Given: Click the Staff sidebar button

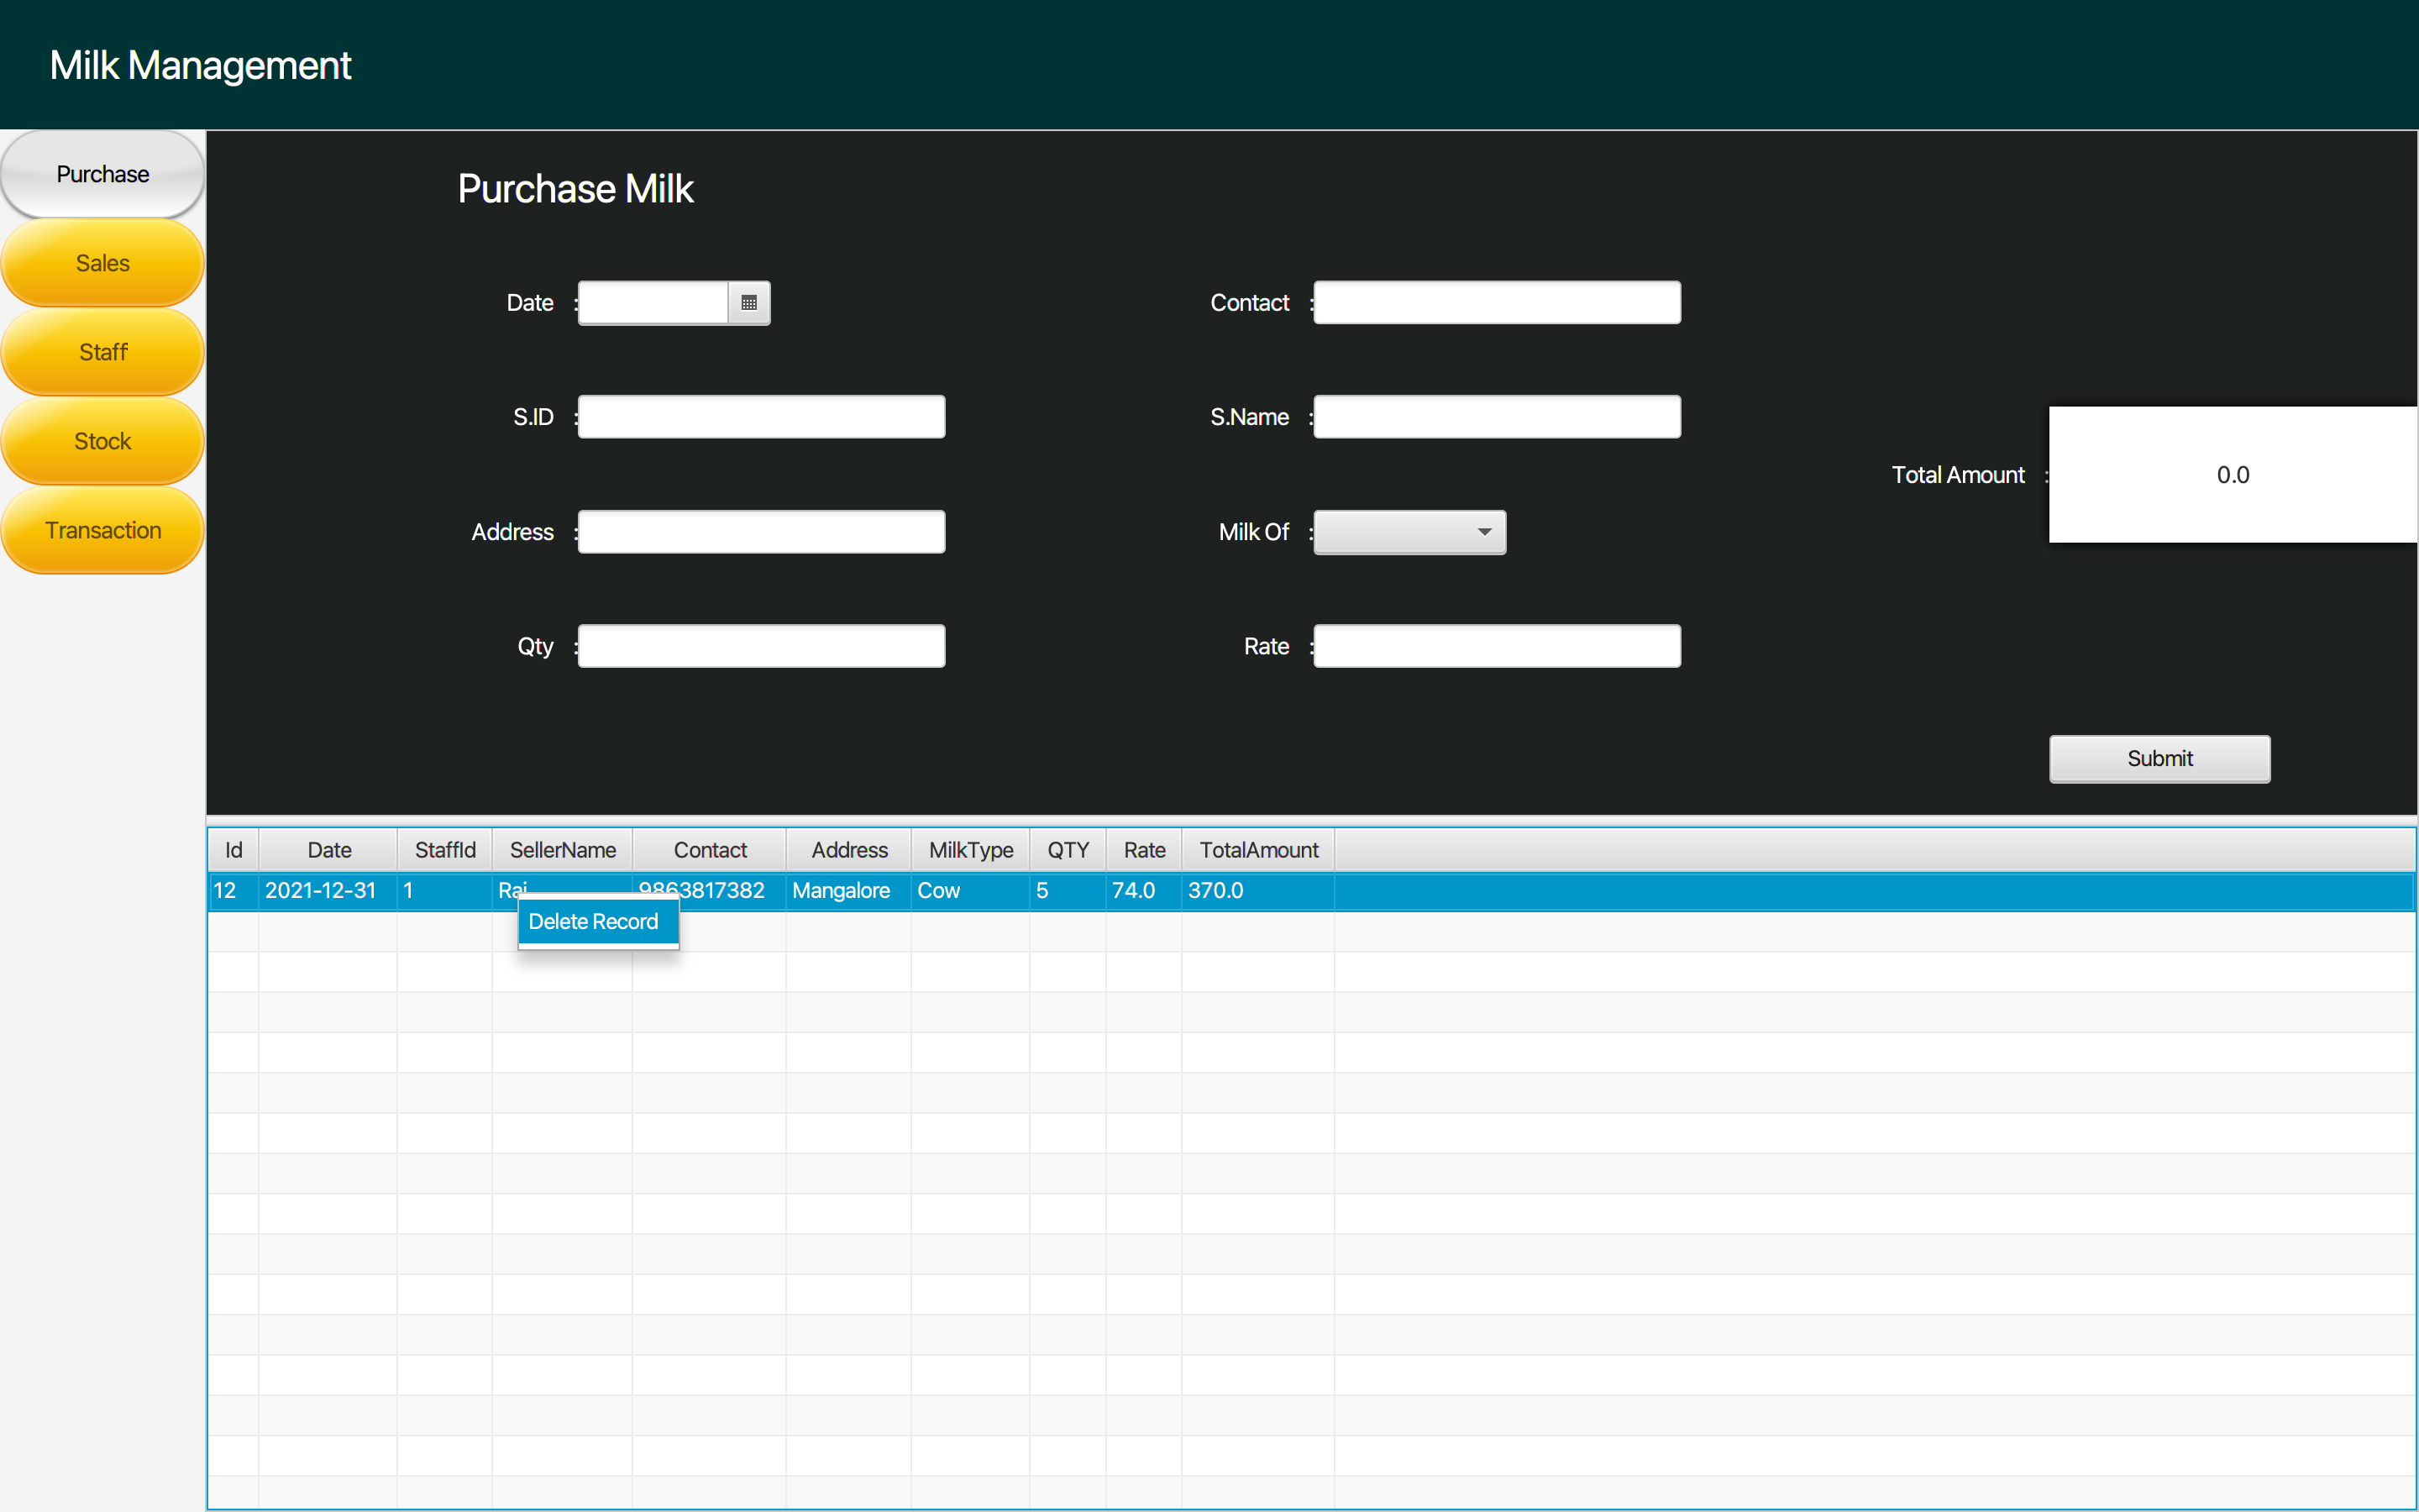Looking at the screenshot, I should coord(101,352).
